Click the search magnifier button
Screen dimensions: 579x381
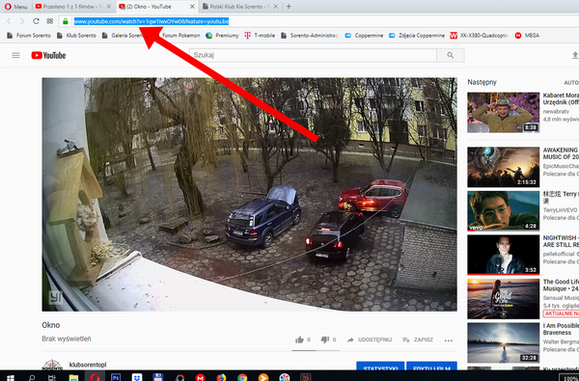(451, 55)
